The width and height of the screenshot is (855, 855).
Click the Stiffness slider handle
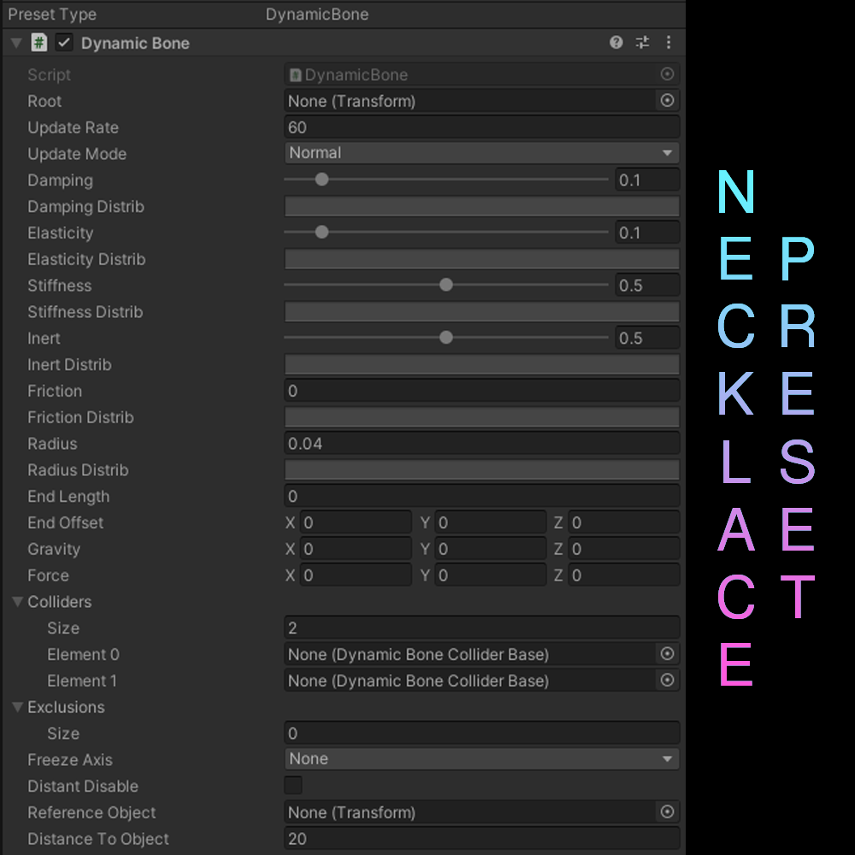[445, 285]
